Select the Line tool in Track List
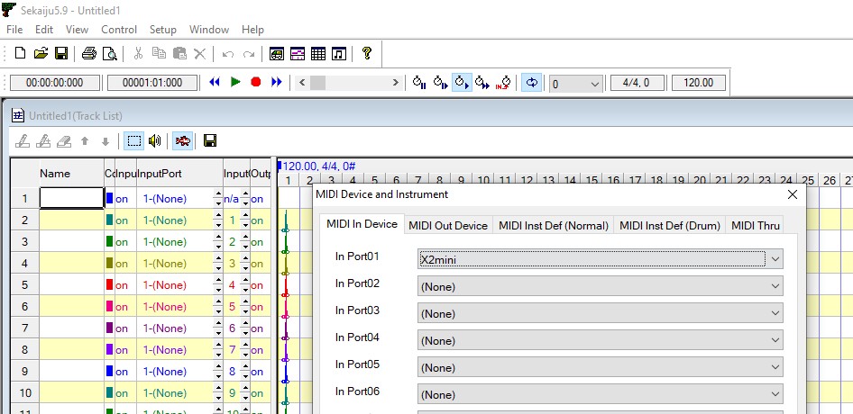Screen dimensions: 853x414 [x=43, y=141]
